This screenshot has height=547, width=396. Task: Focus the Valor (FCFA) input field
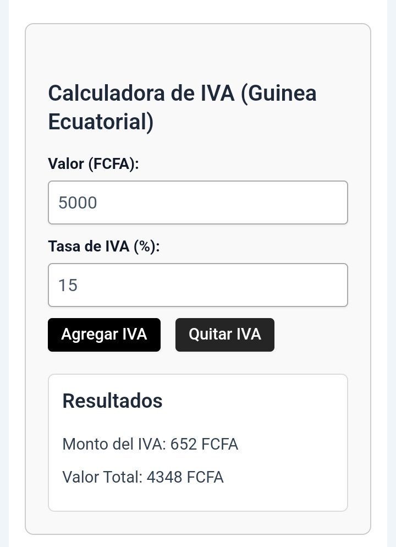(198, 203)
